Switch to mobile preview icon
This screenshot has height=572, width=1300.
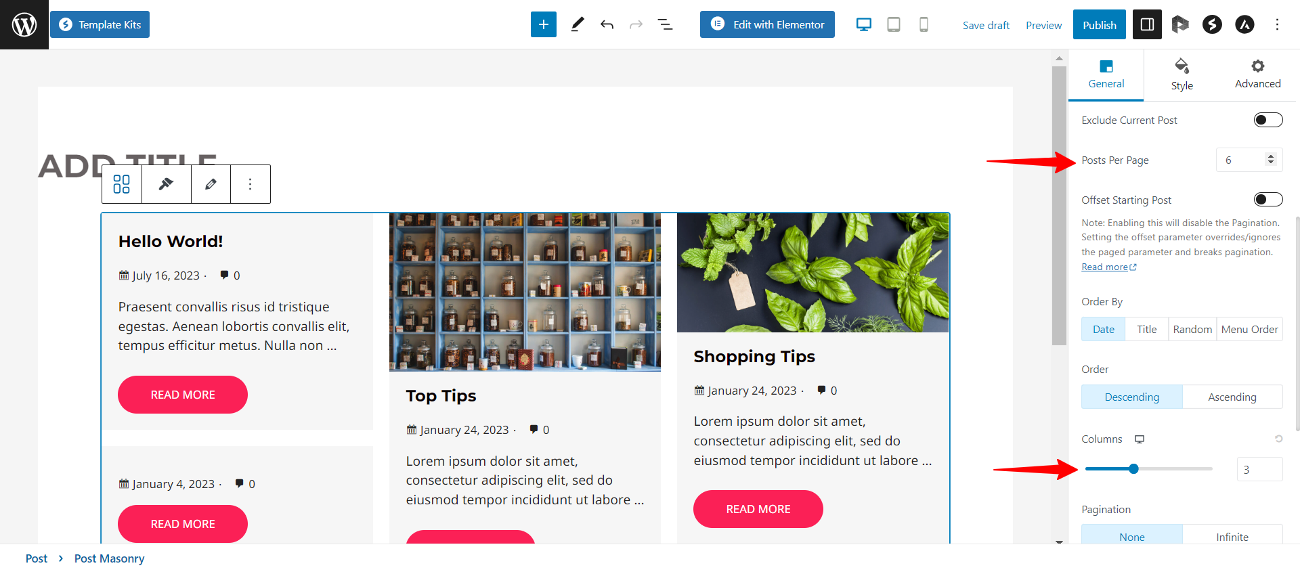(x=924, y=24)
